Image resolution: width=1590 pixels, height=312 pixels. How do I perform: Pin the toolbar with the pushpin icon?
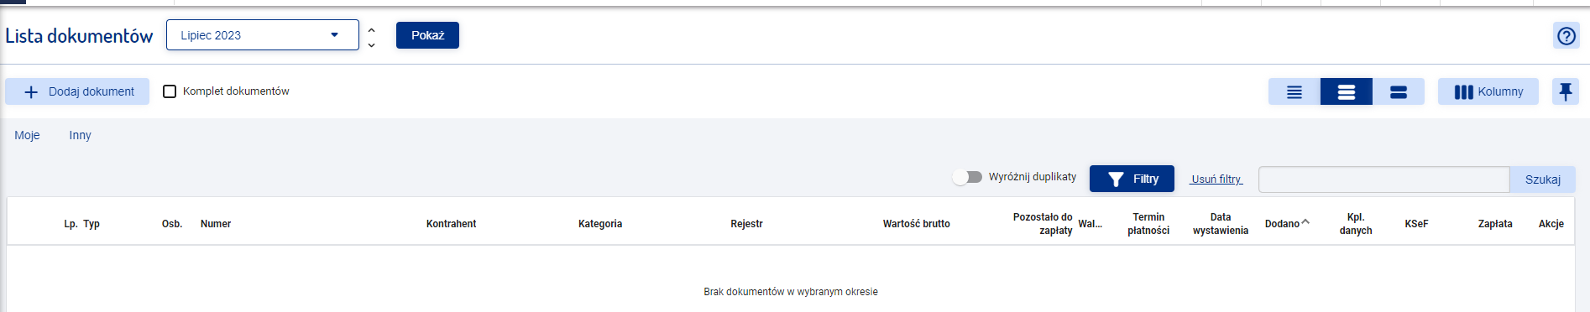(1566, 91)
